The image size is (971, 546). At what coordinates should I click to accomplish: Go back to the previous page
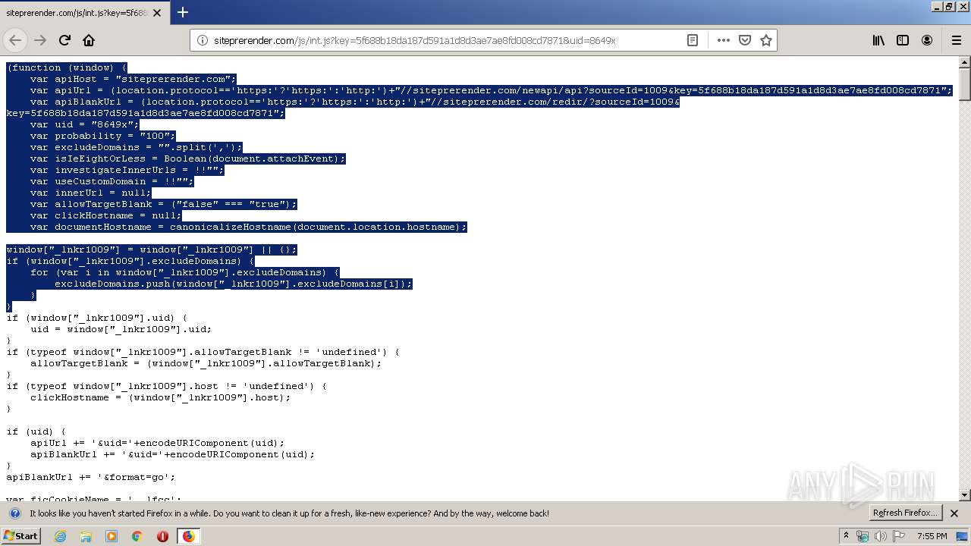(x=15, y=40)
